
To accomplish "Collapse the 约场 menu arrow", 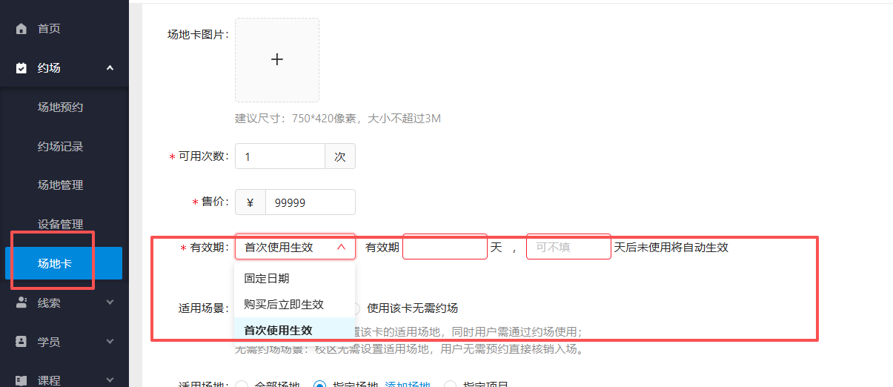I will [x=110, y=68].
